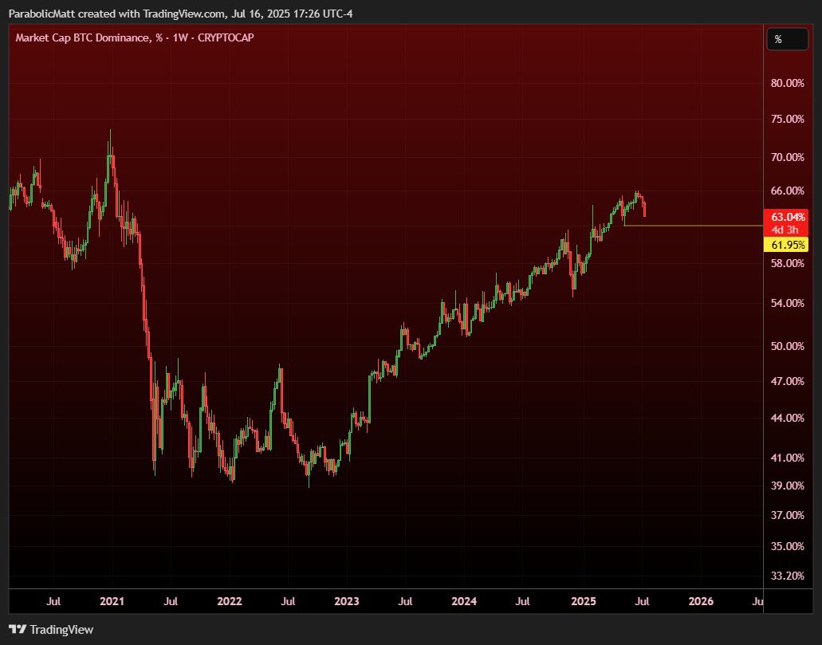This screenshot has width=822, height=645.
Task: Click the Jul label between 2022 and 2023
Action: (x=287, y=601)
